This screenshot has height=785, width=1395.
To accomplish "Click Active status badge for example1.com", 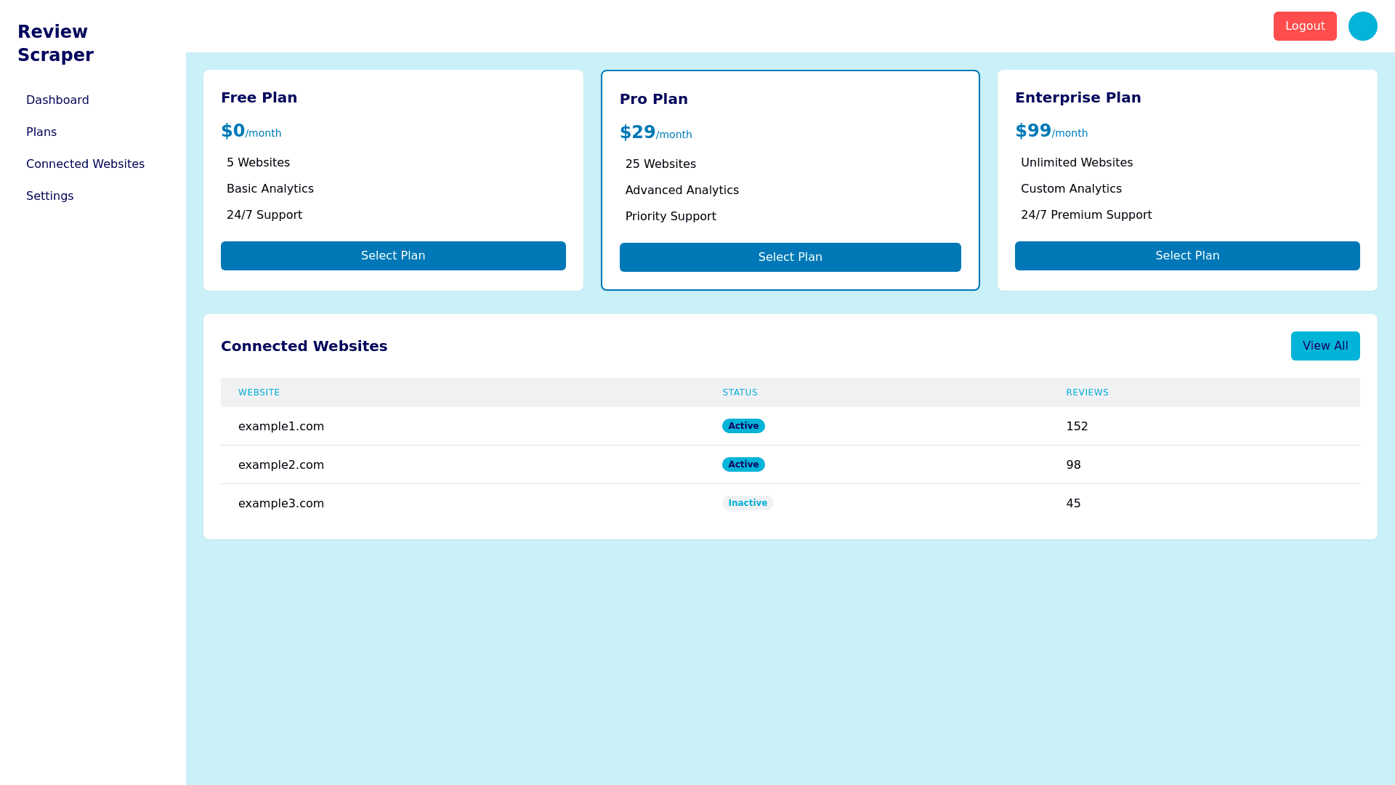I will pyautogui.click(x=743, y=426).
